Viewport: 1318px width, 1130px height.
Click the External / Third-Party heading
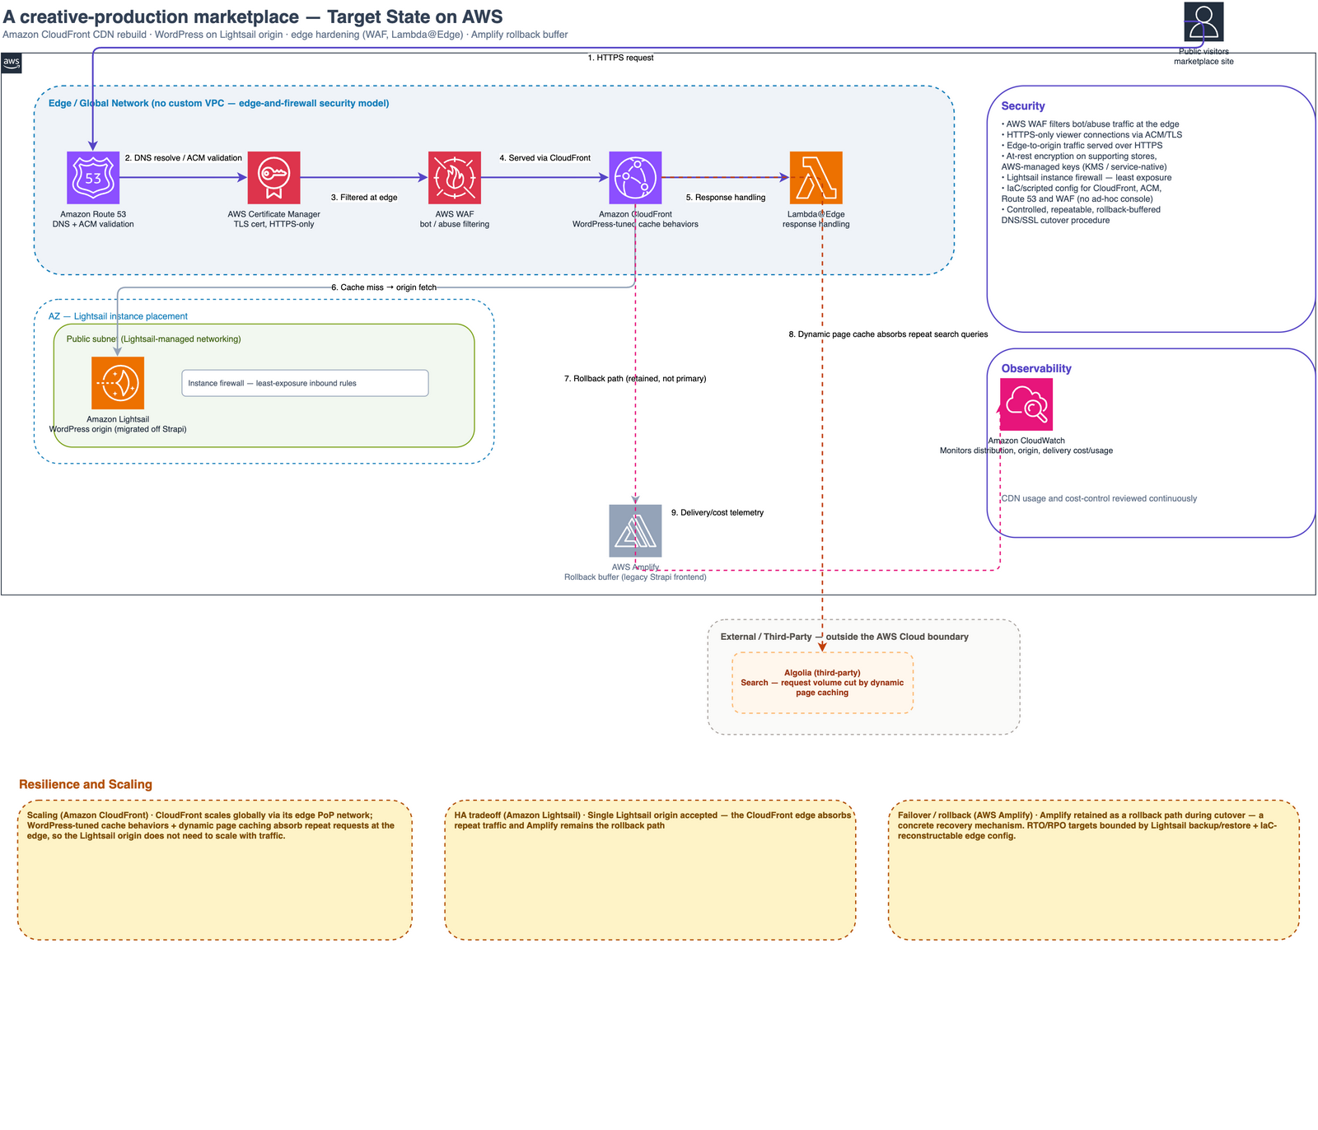[844, 637]
